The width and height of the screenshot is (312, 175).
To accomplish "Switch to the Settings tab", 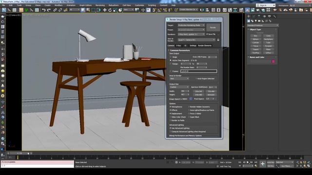I will click(x=193, y=46).
